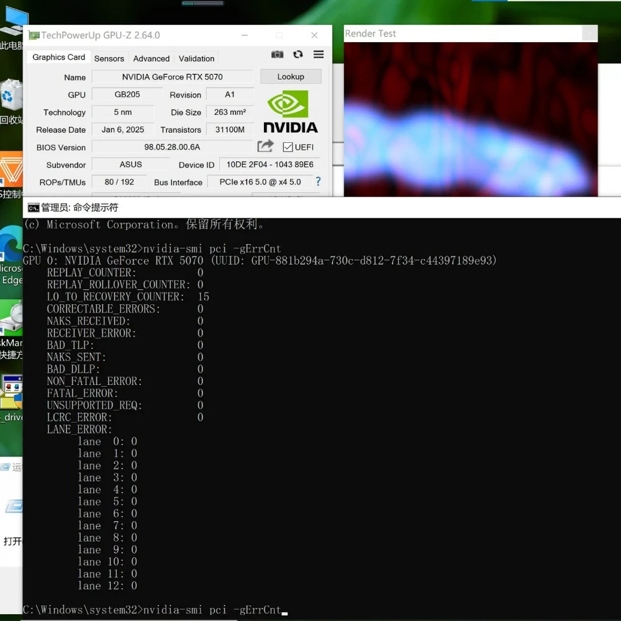Click the Device ID field 10DE 2F04
Viewport: 621px width, 621px height.
click(270, 165)
